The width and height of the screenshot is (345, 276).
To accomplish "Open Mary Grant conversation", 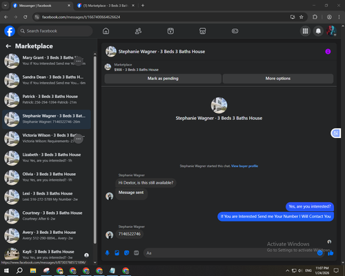I will click(x=46, y=61).
